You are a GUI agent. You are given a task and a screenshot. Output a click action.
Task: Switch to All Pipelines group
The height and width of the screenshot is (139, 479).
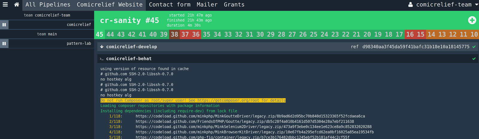pyautogui.click(x=48, y=4)
